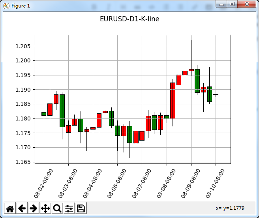Screen dimensions: 259x218
Task: Go forward to the next view arrow
Action: [x=34, y=208]
